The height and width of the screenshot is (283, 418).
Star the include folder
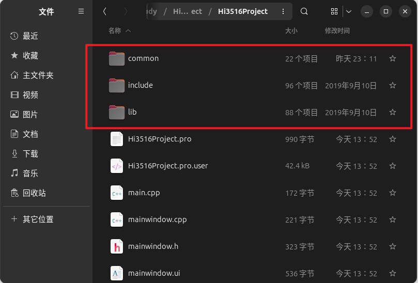393,85
